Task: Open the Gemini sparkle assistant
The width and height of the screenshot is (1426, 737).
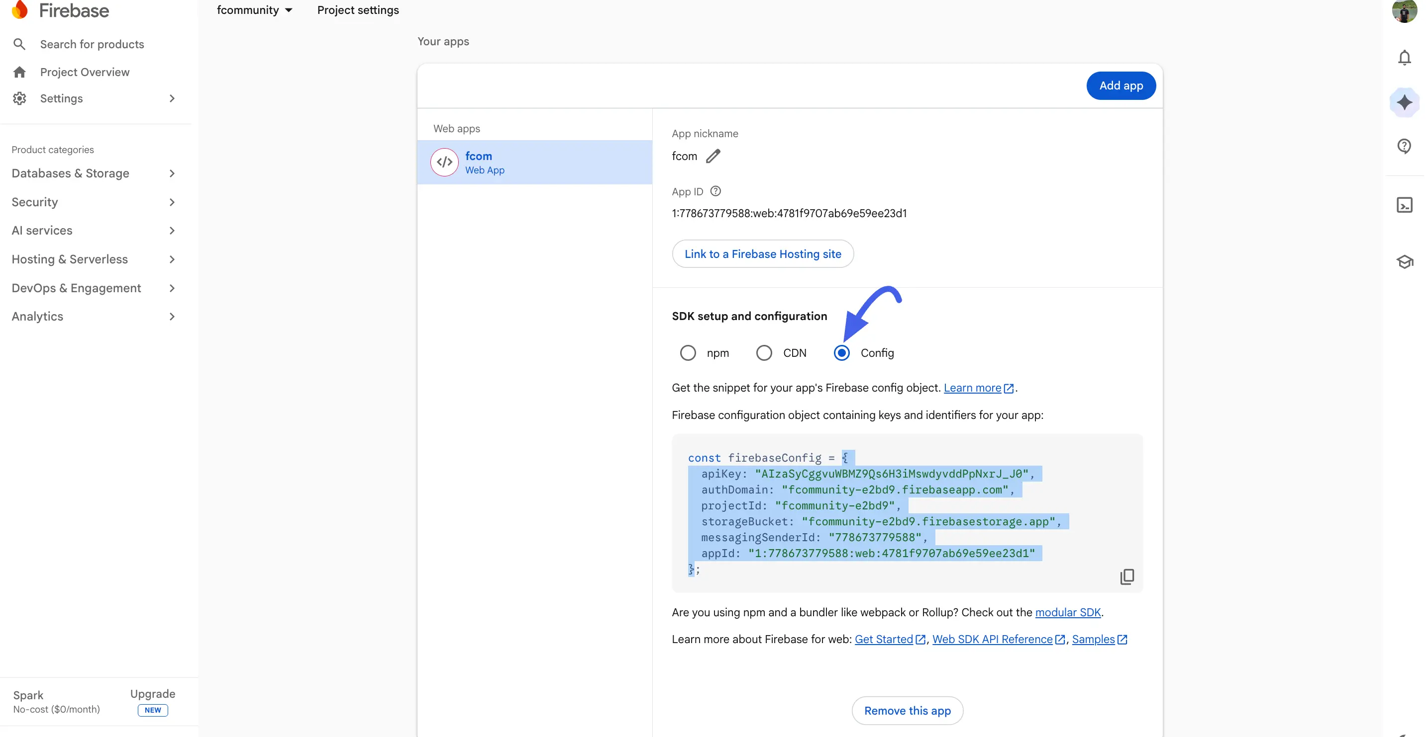Action: (1404, 102)
